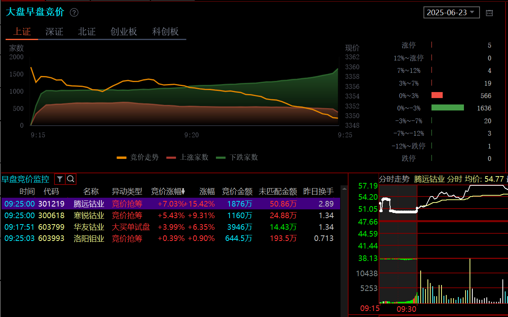This screenshot has width=508, height=317.
Task: Select the 洛阳钼业 stock row
Action: point(171,239)
